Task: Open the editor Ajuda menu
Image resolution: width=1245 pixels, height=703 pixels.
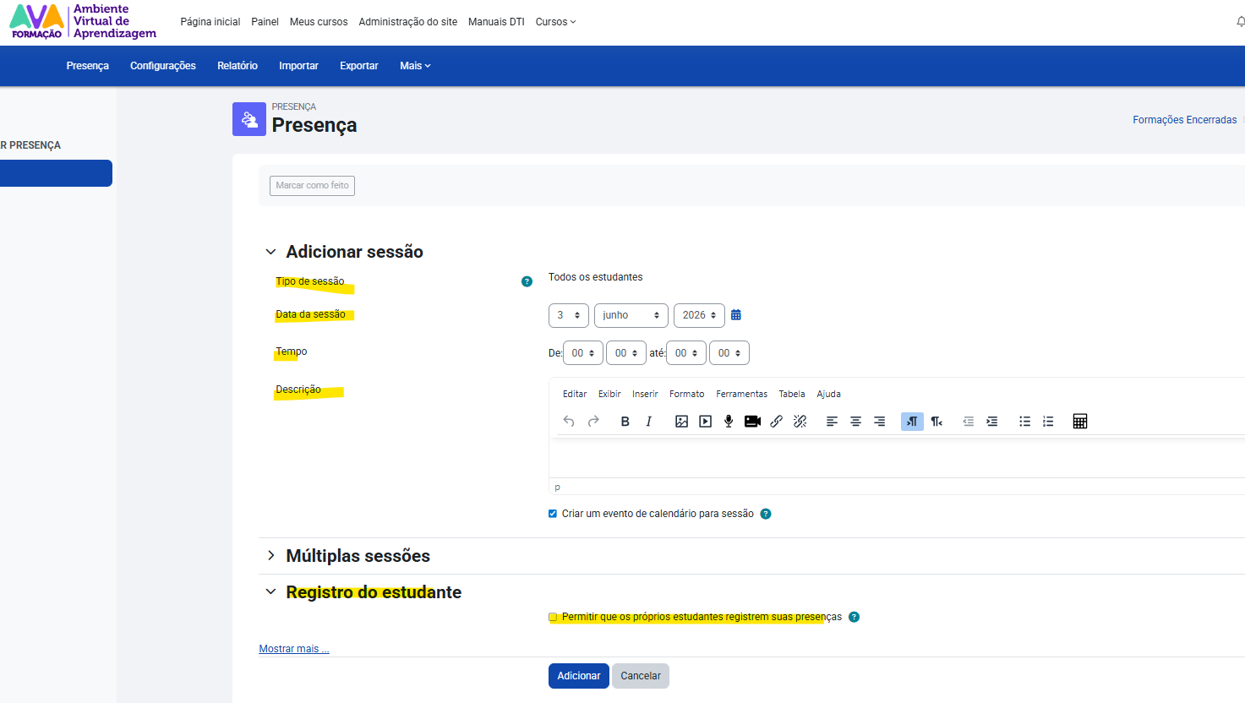Action: 828,394
